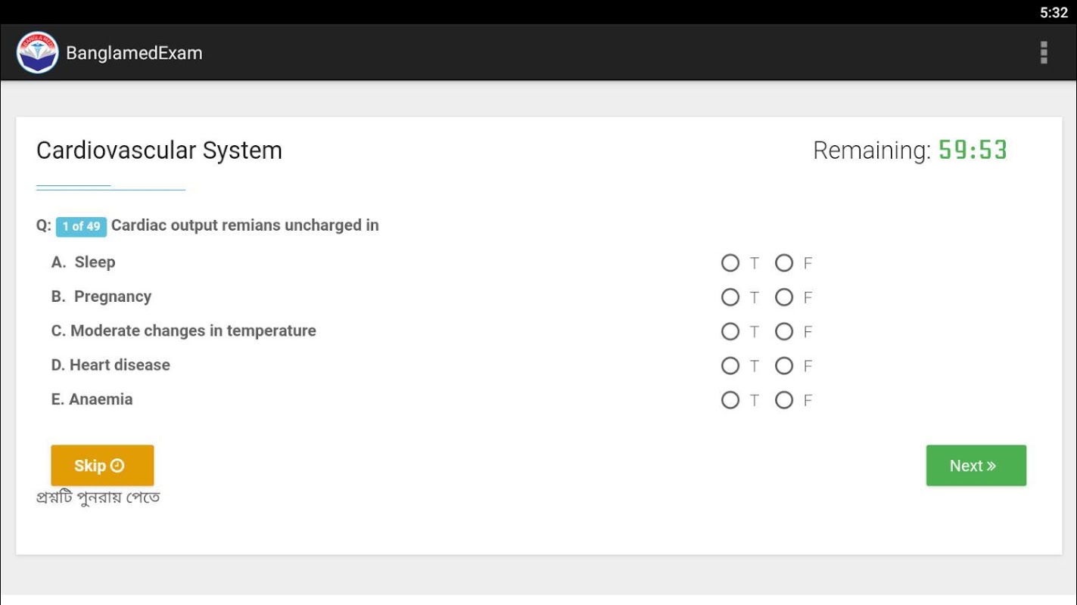Click the Bengali hint text below Skip
The width and height of the screenshot is (1077, 605).
pos(98,498)
